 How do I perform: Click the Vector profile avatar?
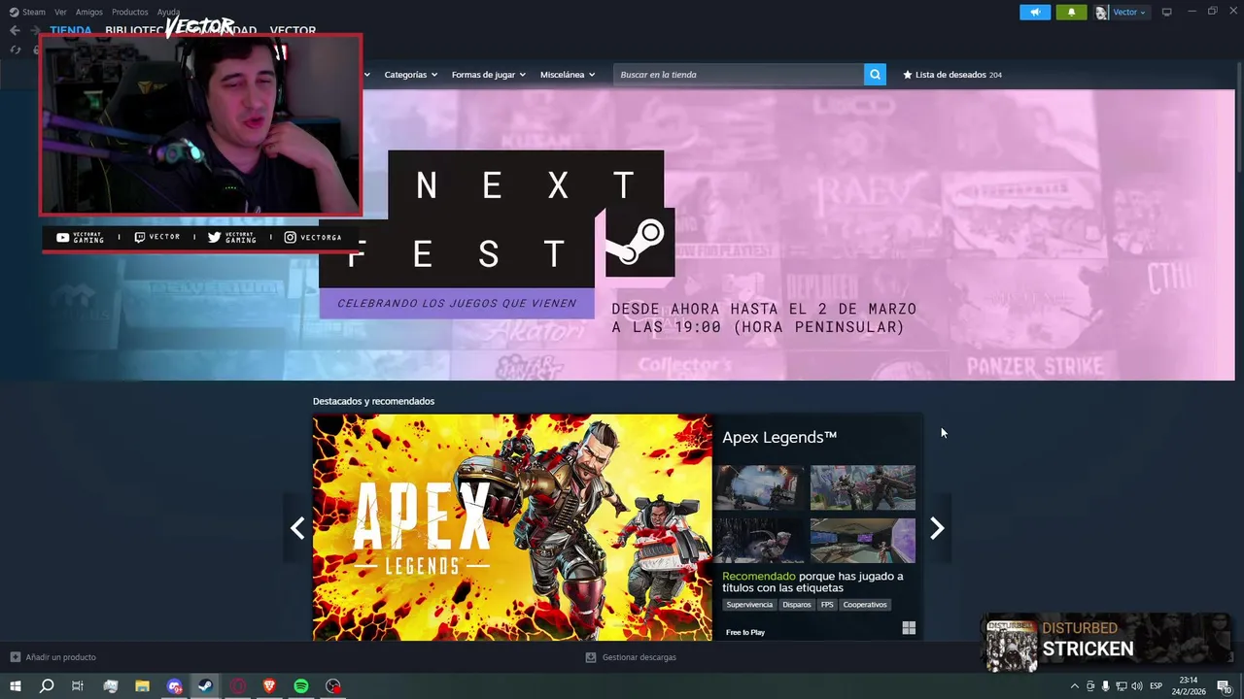click(1102, 12)
